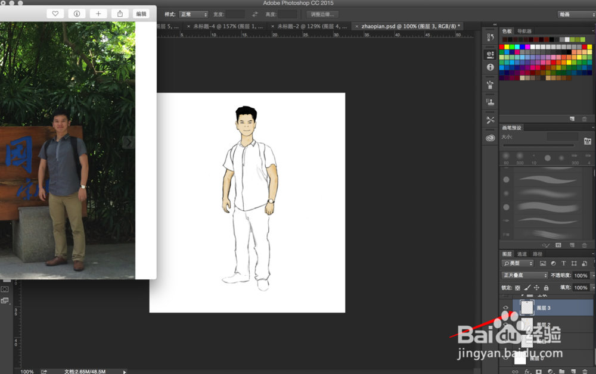Image resolution: width=596 pixels, height=374 pixels.
Task: Toggle lock position move icon
Action: (x=537, y=288)
